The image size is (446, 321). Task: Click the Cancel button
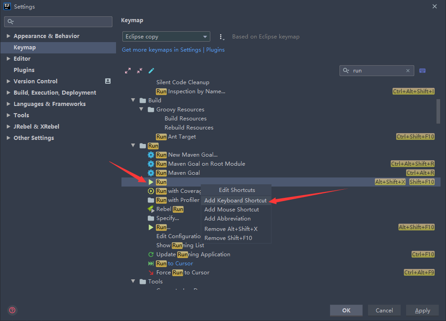pos(384,311)
